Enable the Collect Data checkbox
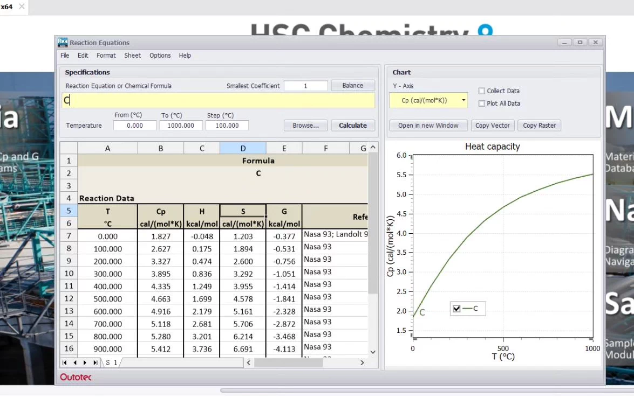Viewport: 634px width, 404px height. point(481,90)
